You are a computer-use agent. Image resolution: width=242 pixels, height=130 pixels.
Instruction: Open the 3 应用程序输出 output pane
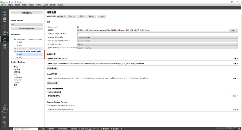click(x=62, y=129)
